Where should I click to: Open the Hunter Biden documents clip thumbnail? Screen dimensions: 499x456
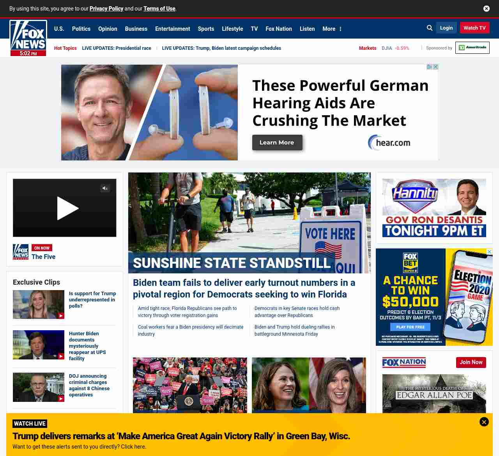39,345
